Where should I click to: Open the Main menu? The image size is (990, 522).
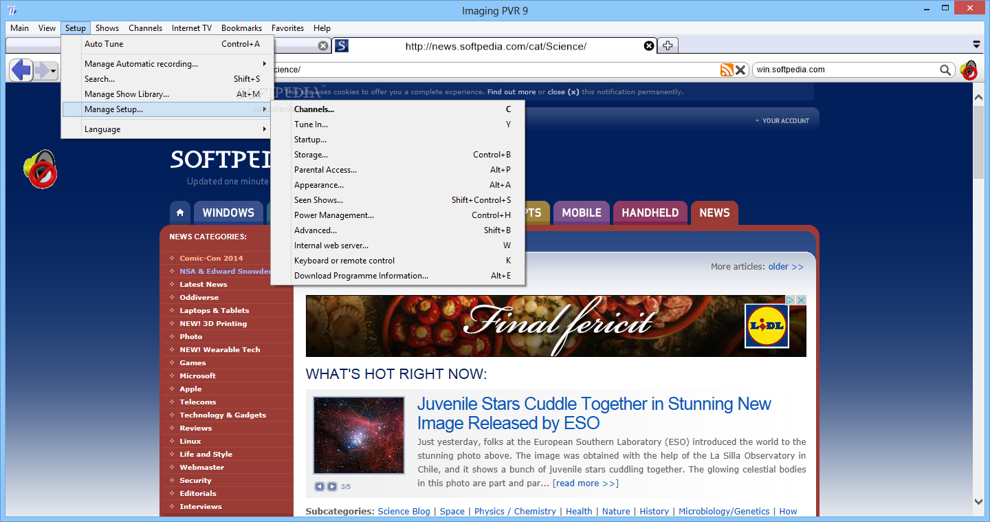(x=19, y=28)
